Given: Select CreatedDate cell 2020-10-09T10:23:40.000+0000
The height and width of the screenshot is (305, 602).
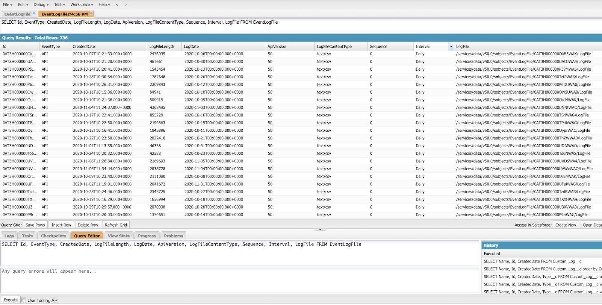Looking at the screenshot, I should pyautogui.click(x=109, y=177).
